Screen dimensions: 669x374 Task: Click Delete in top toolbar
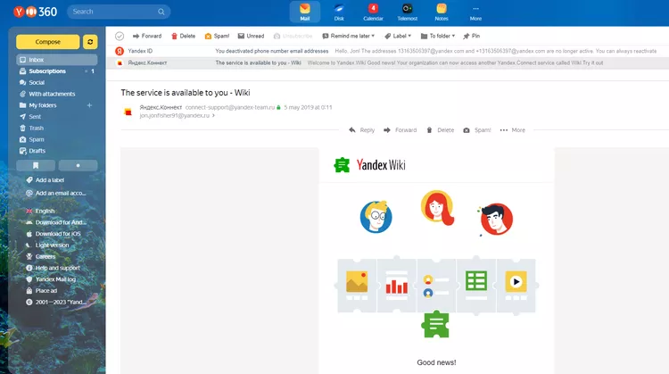point(184,36)
